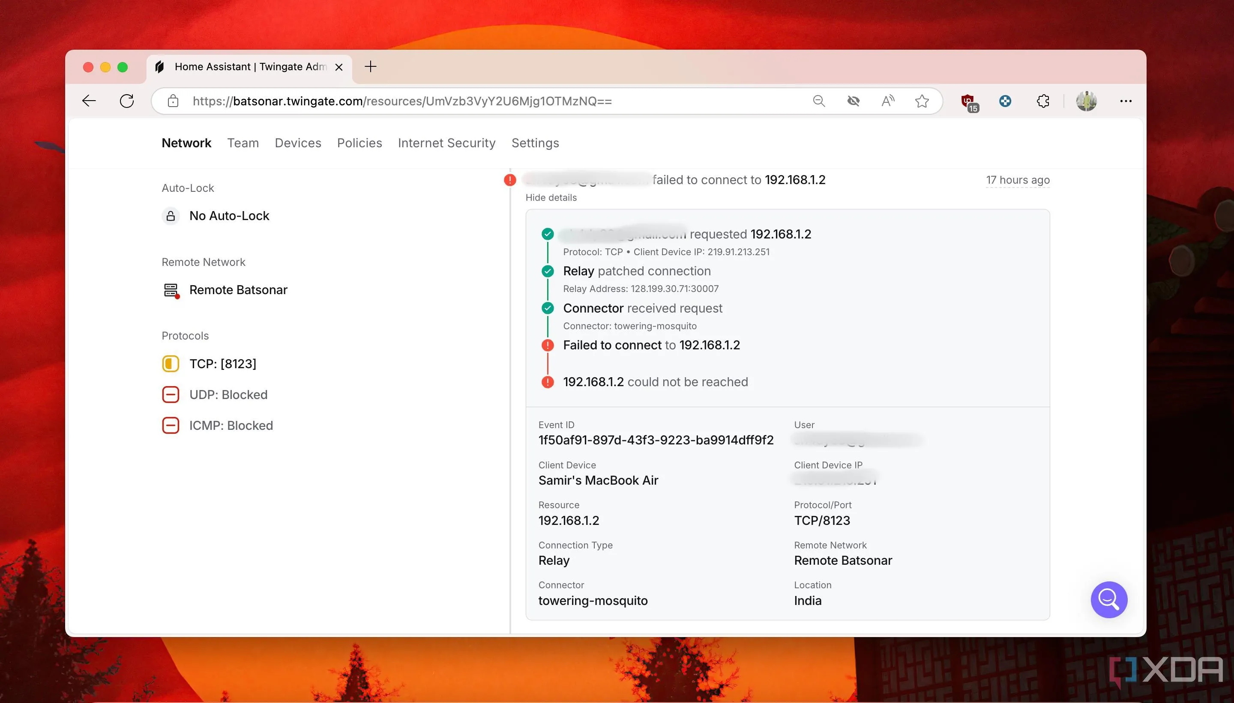This screenshot has width=1234, height=703.
Task: Click client device Samir's MacBook Air
Action: point(598,480)
